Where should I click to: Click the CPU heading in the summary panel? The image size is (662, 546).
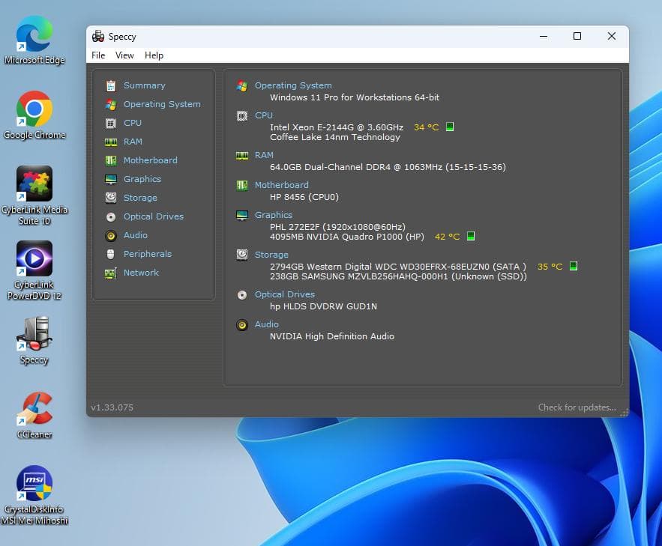click(x=264, y=115)
